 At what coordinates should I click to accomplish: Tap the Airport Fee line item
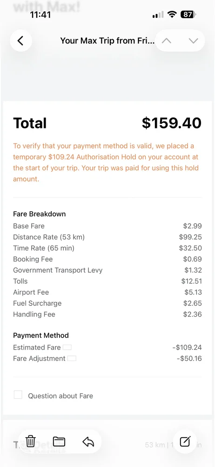107,292
